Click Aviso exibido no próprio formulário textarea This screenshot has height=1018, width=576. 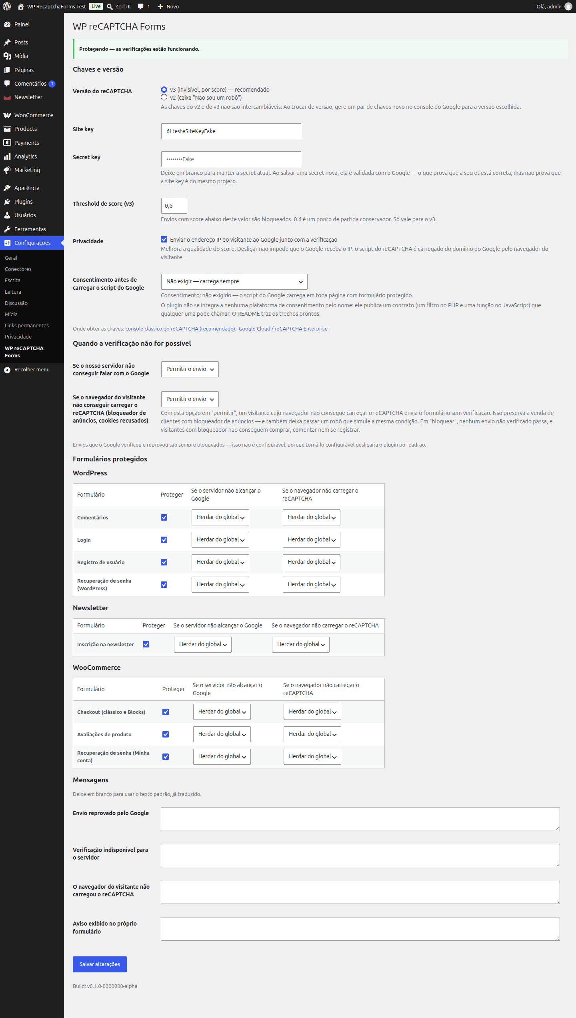[360, 929]
